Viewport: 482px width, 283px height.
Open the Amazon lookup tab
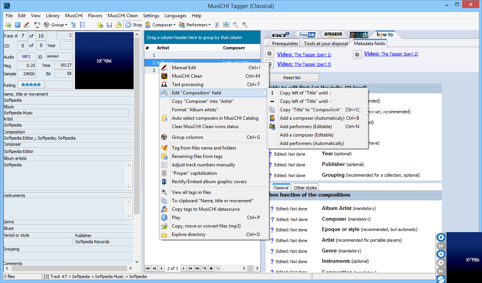point(333,34)
